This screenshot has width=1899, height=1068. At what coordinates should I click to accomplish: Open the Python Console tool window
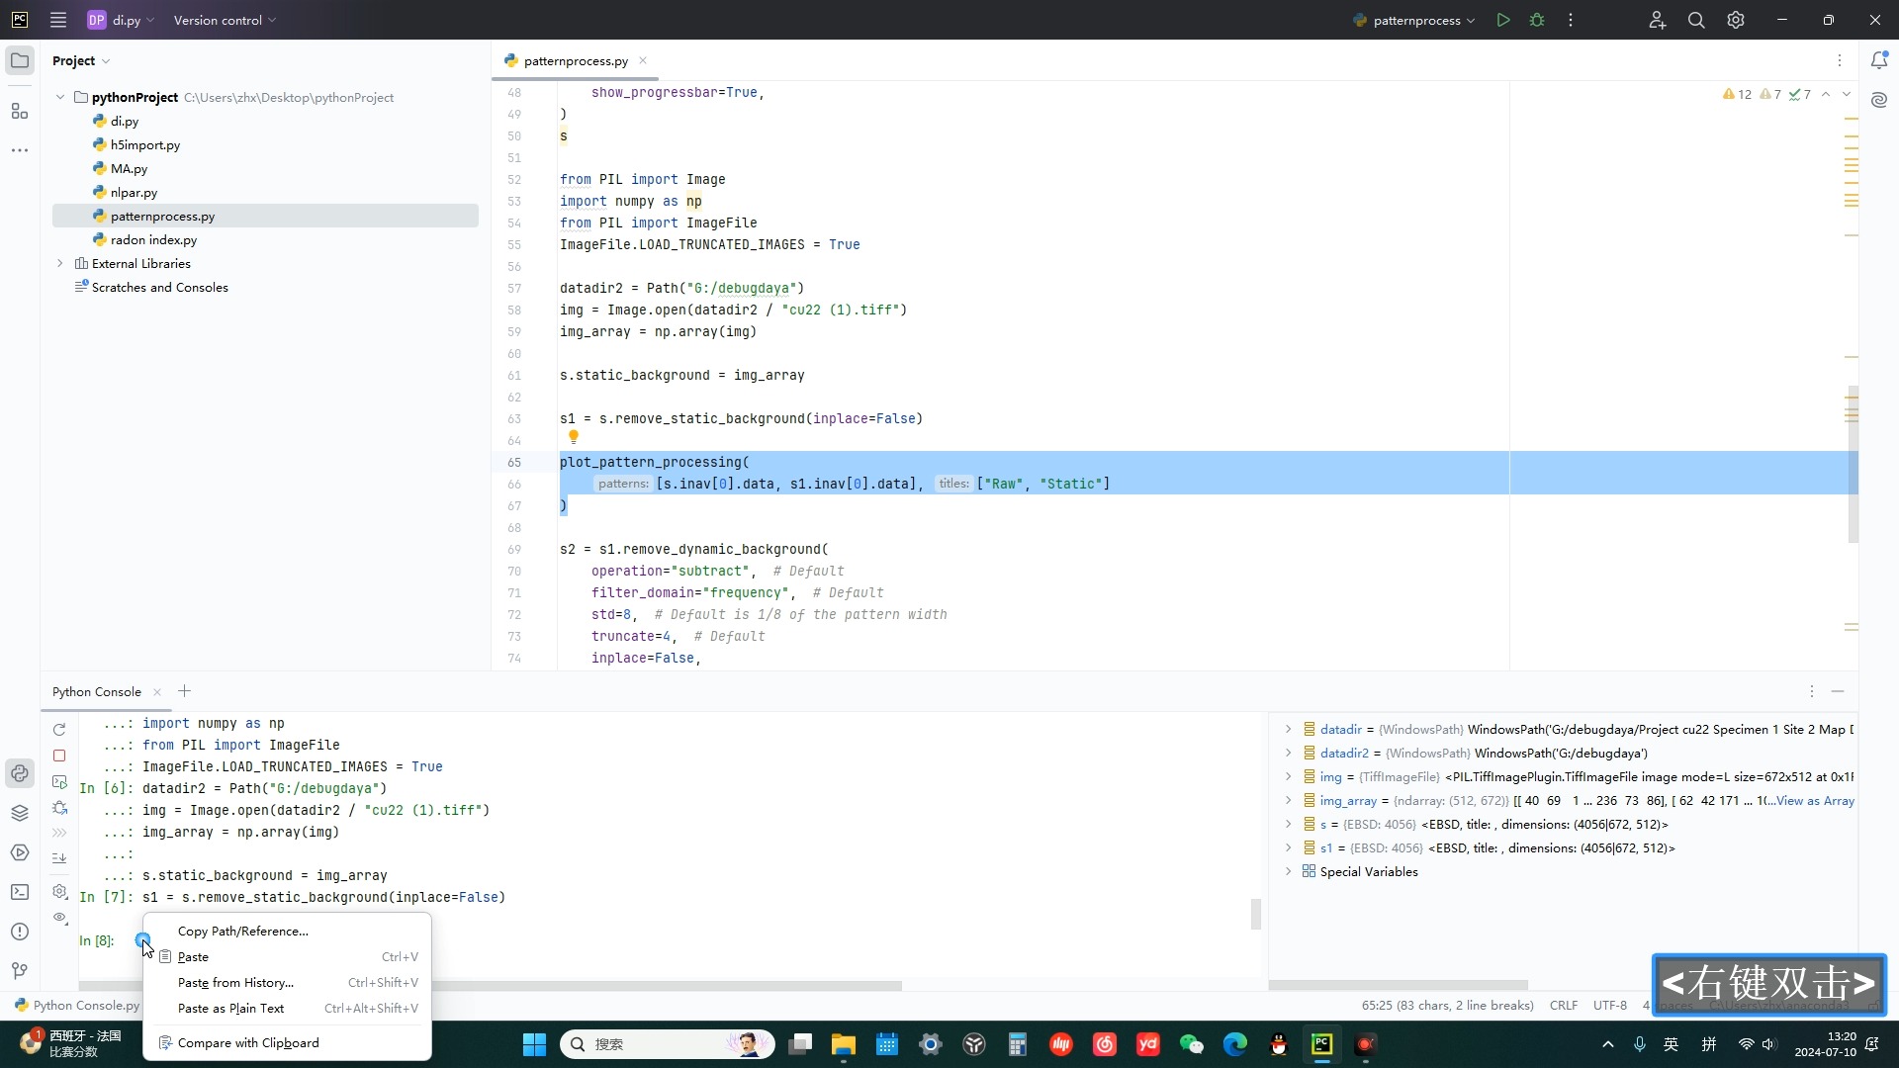coord(20,773)
